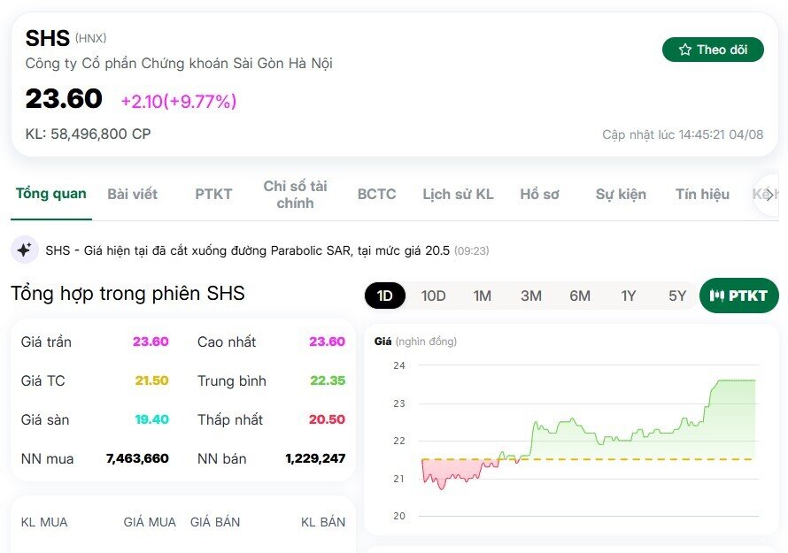
Task: Switch chart to 10D range
Action: pyautogui.click(x=433, y=296)
